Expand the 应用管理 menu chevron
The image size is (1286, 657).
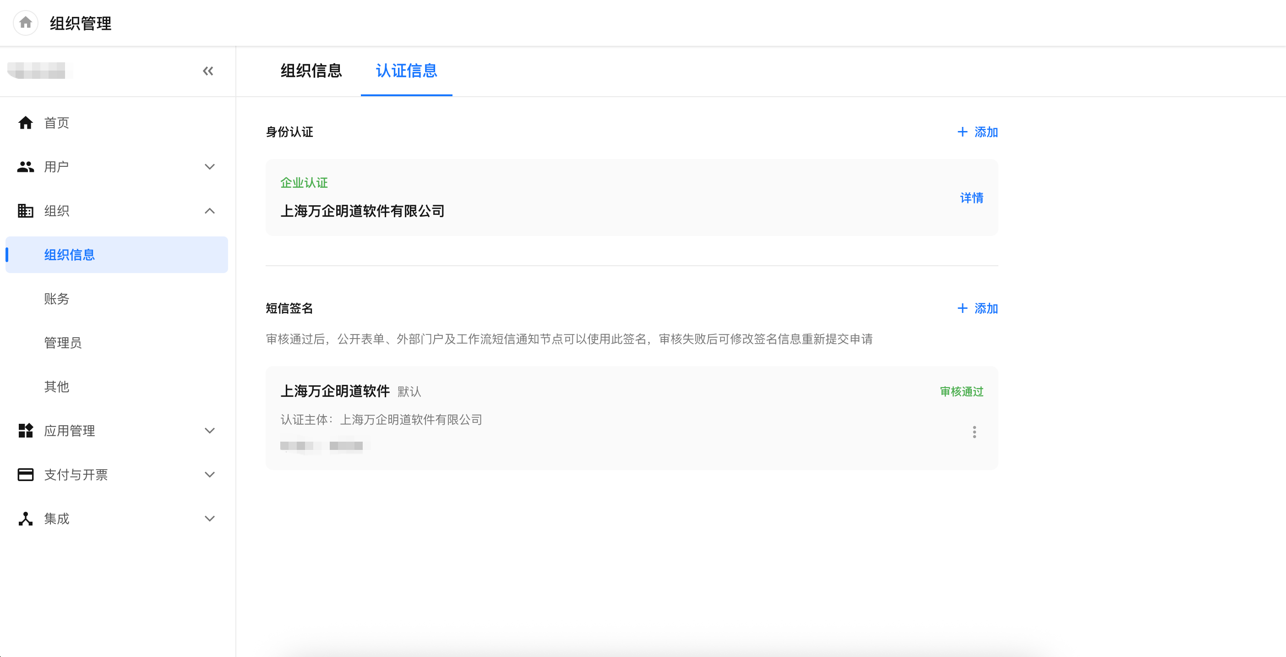(x=210, y=430)
